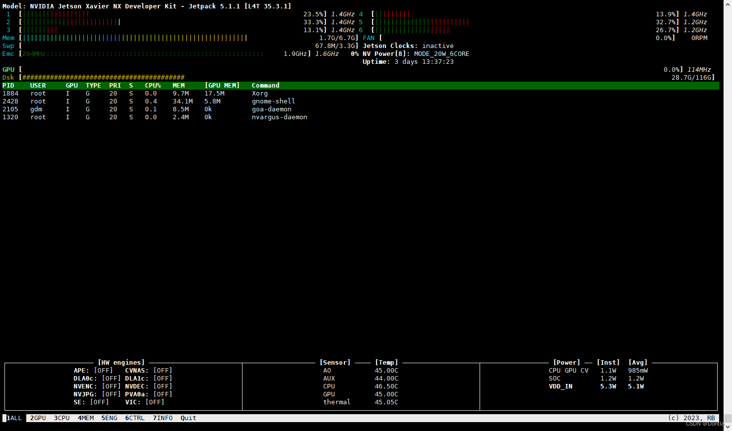732x431 pixels.
Task: Click PID 2428
Action: click(10, 101)
